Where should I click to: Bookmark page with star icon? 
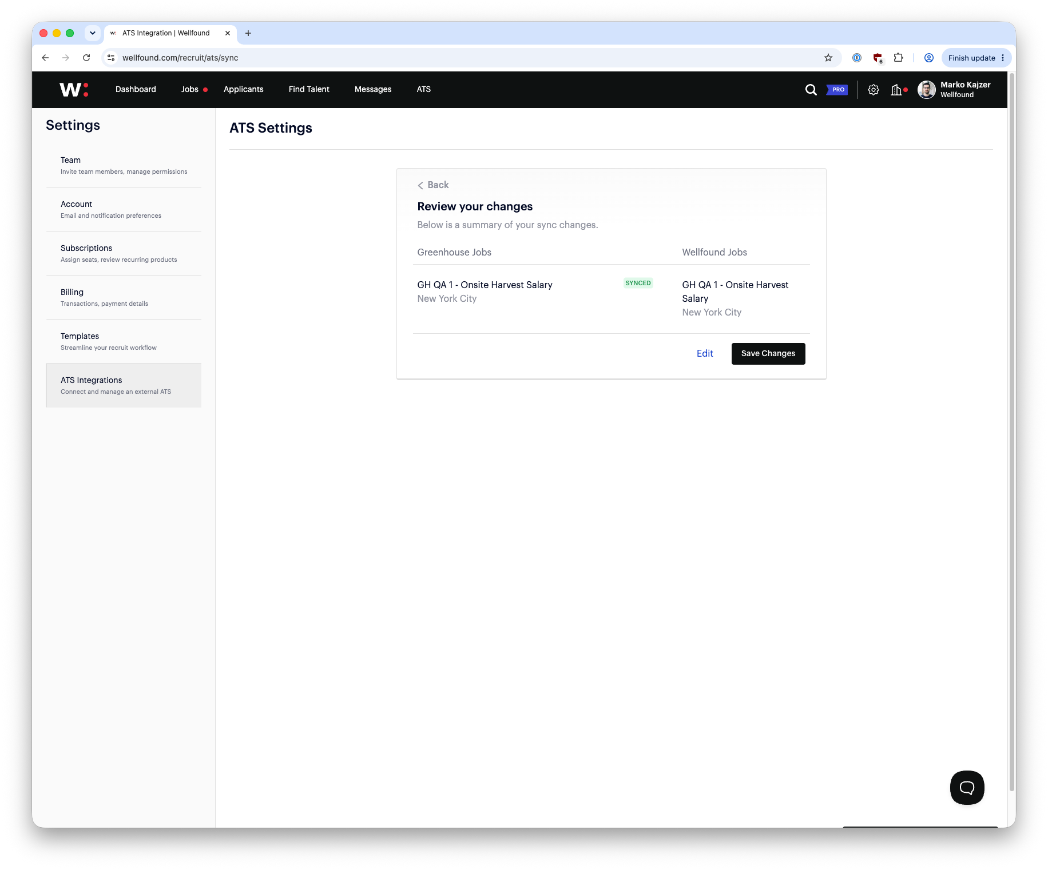(828, 58)
